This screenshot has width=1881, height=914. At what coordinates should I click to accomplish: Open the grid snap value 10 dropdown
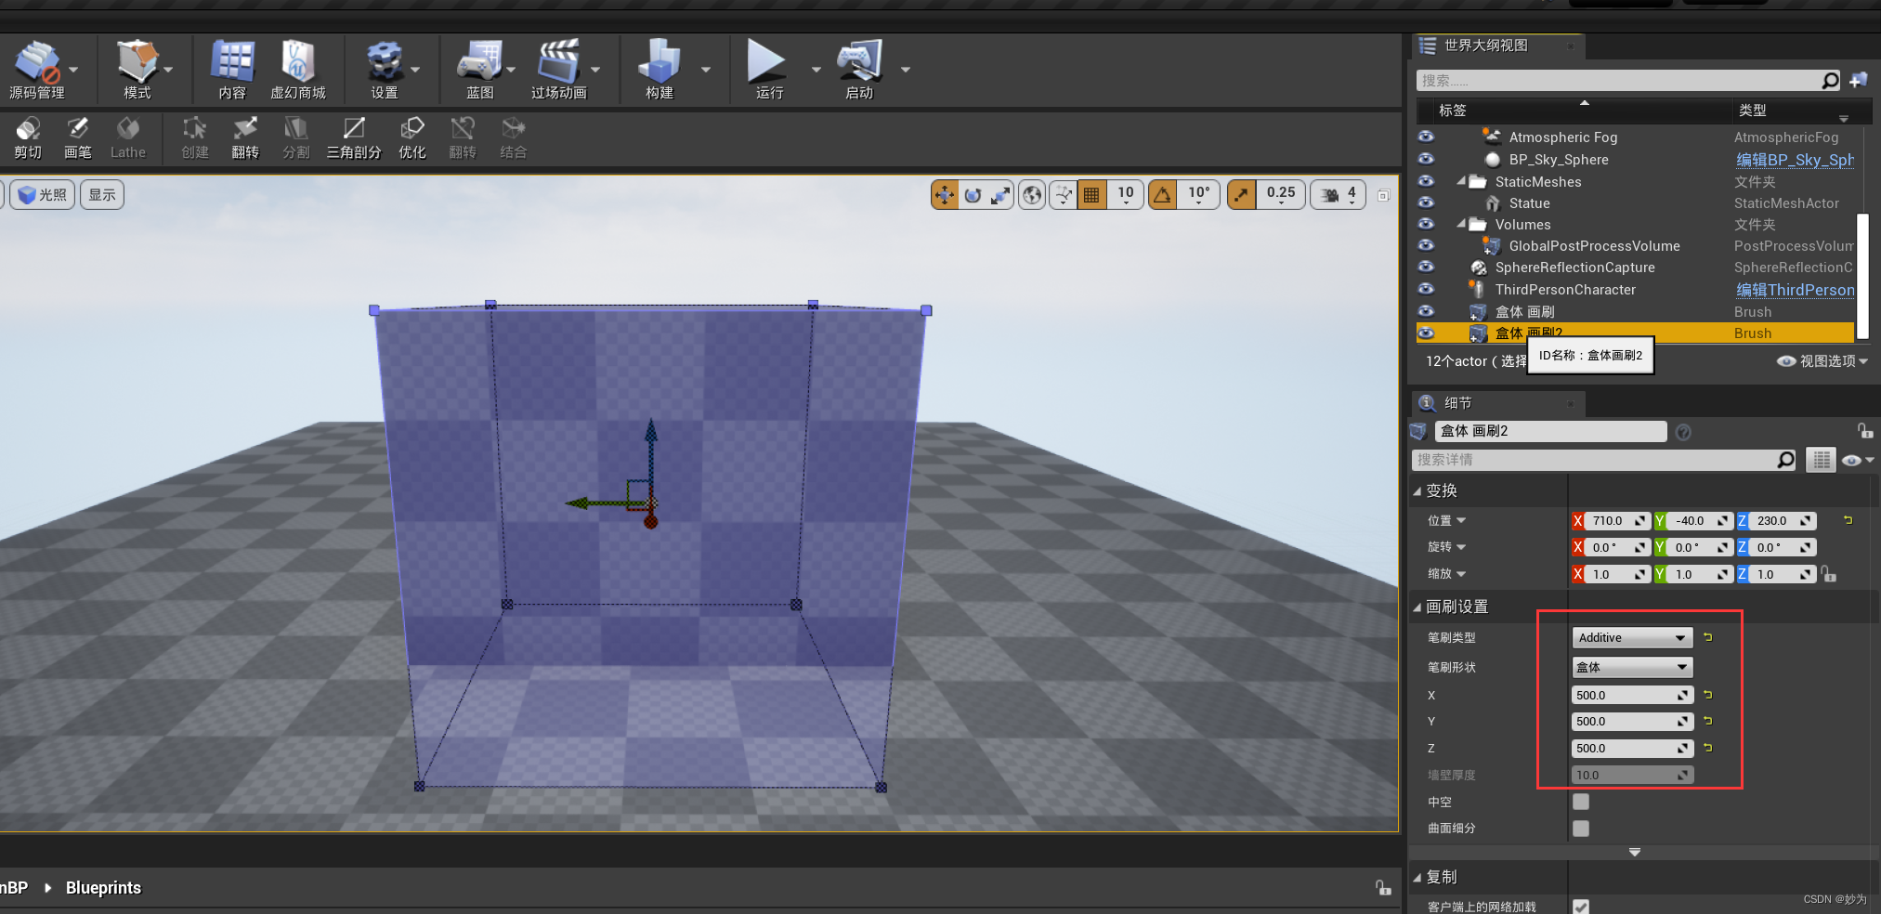1126,195
